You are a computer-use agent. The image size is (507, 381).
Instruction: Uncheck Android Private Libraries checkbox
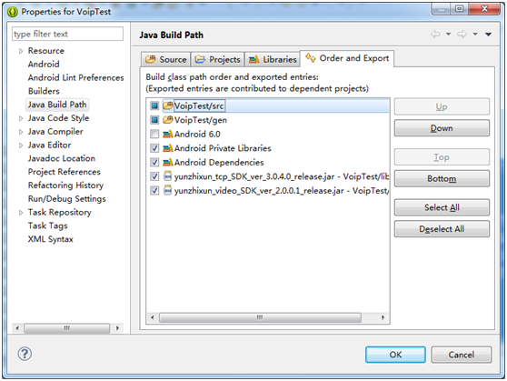154,148
